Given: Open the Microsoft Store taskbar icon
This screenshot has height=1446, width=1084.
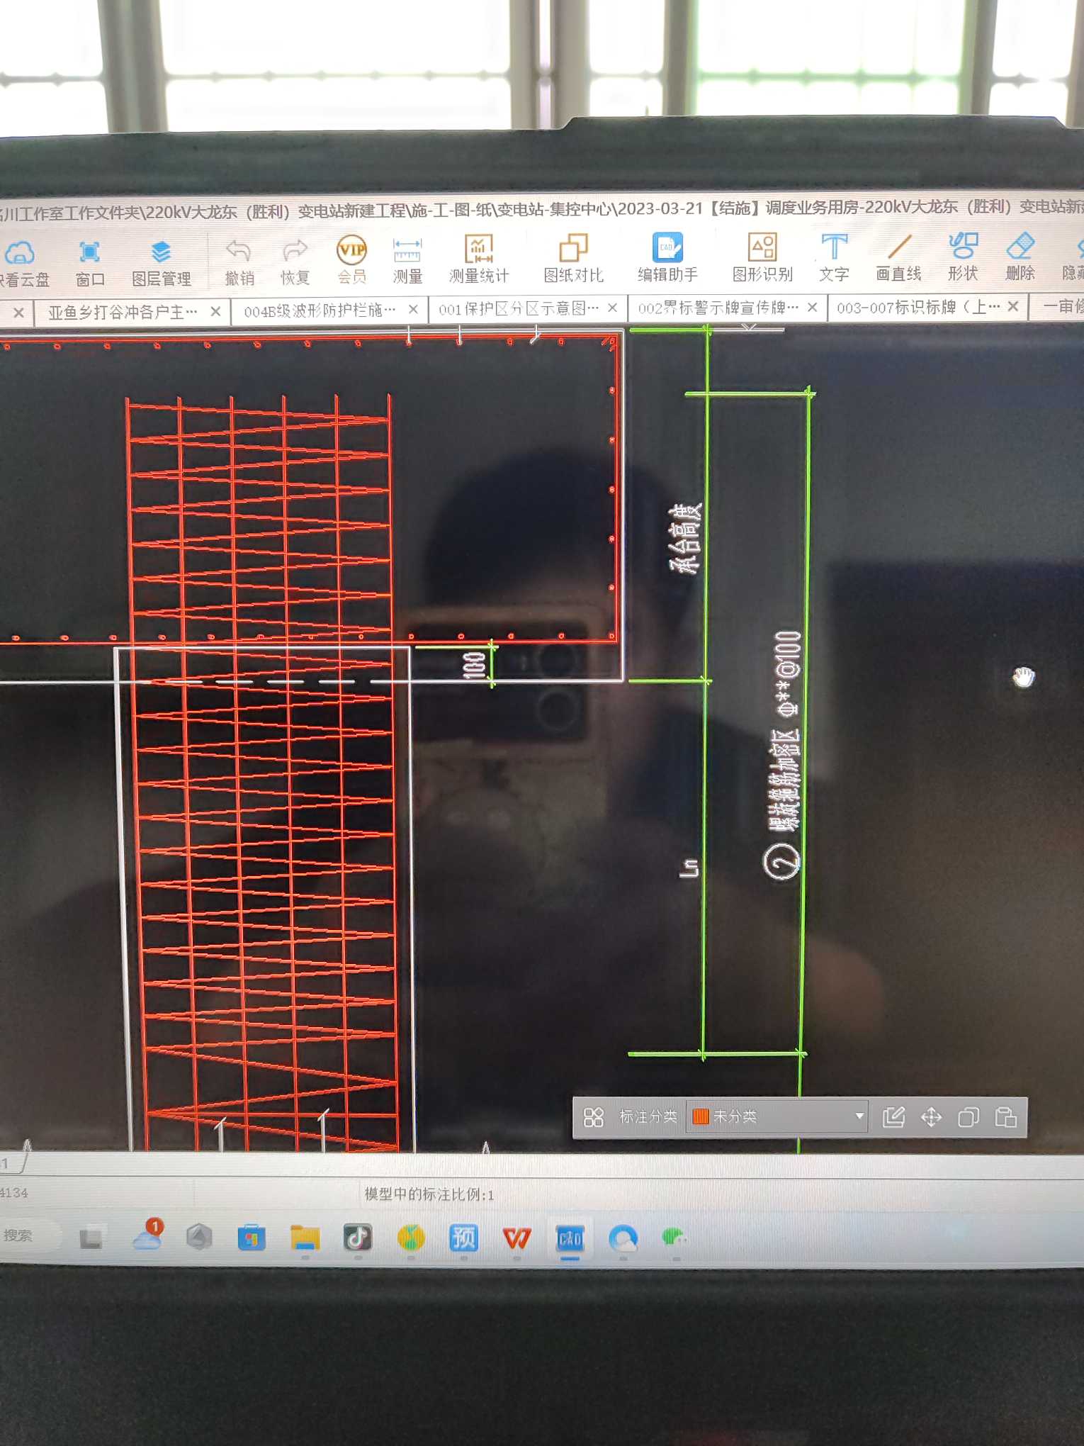Looking at the screenshot, I should 252,1238.
